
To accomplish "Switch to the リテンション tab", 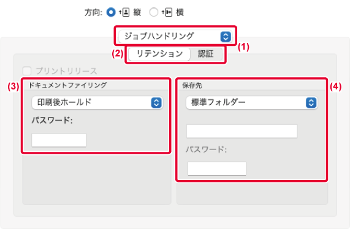I will tap(159, 54).
